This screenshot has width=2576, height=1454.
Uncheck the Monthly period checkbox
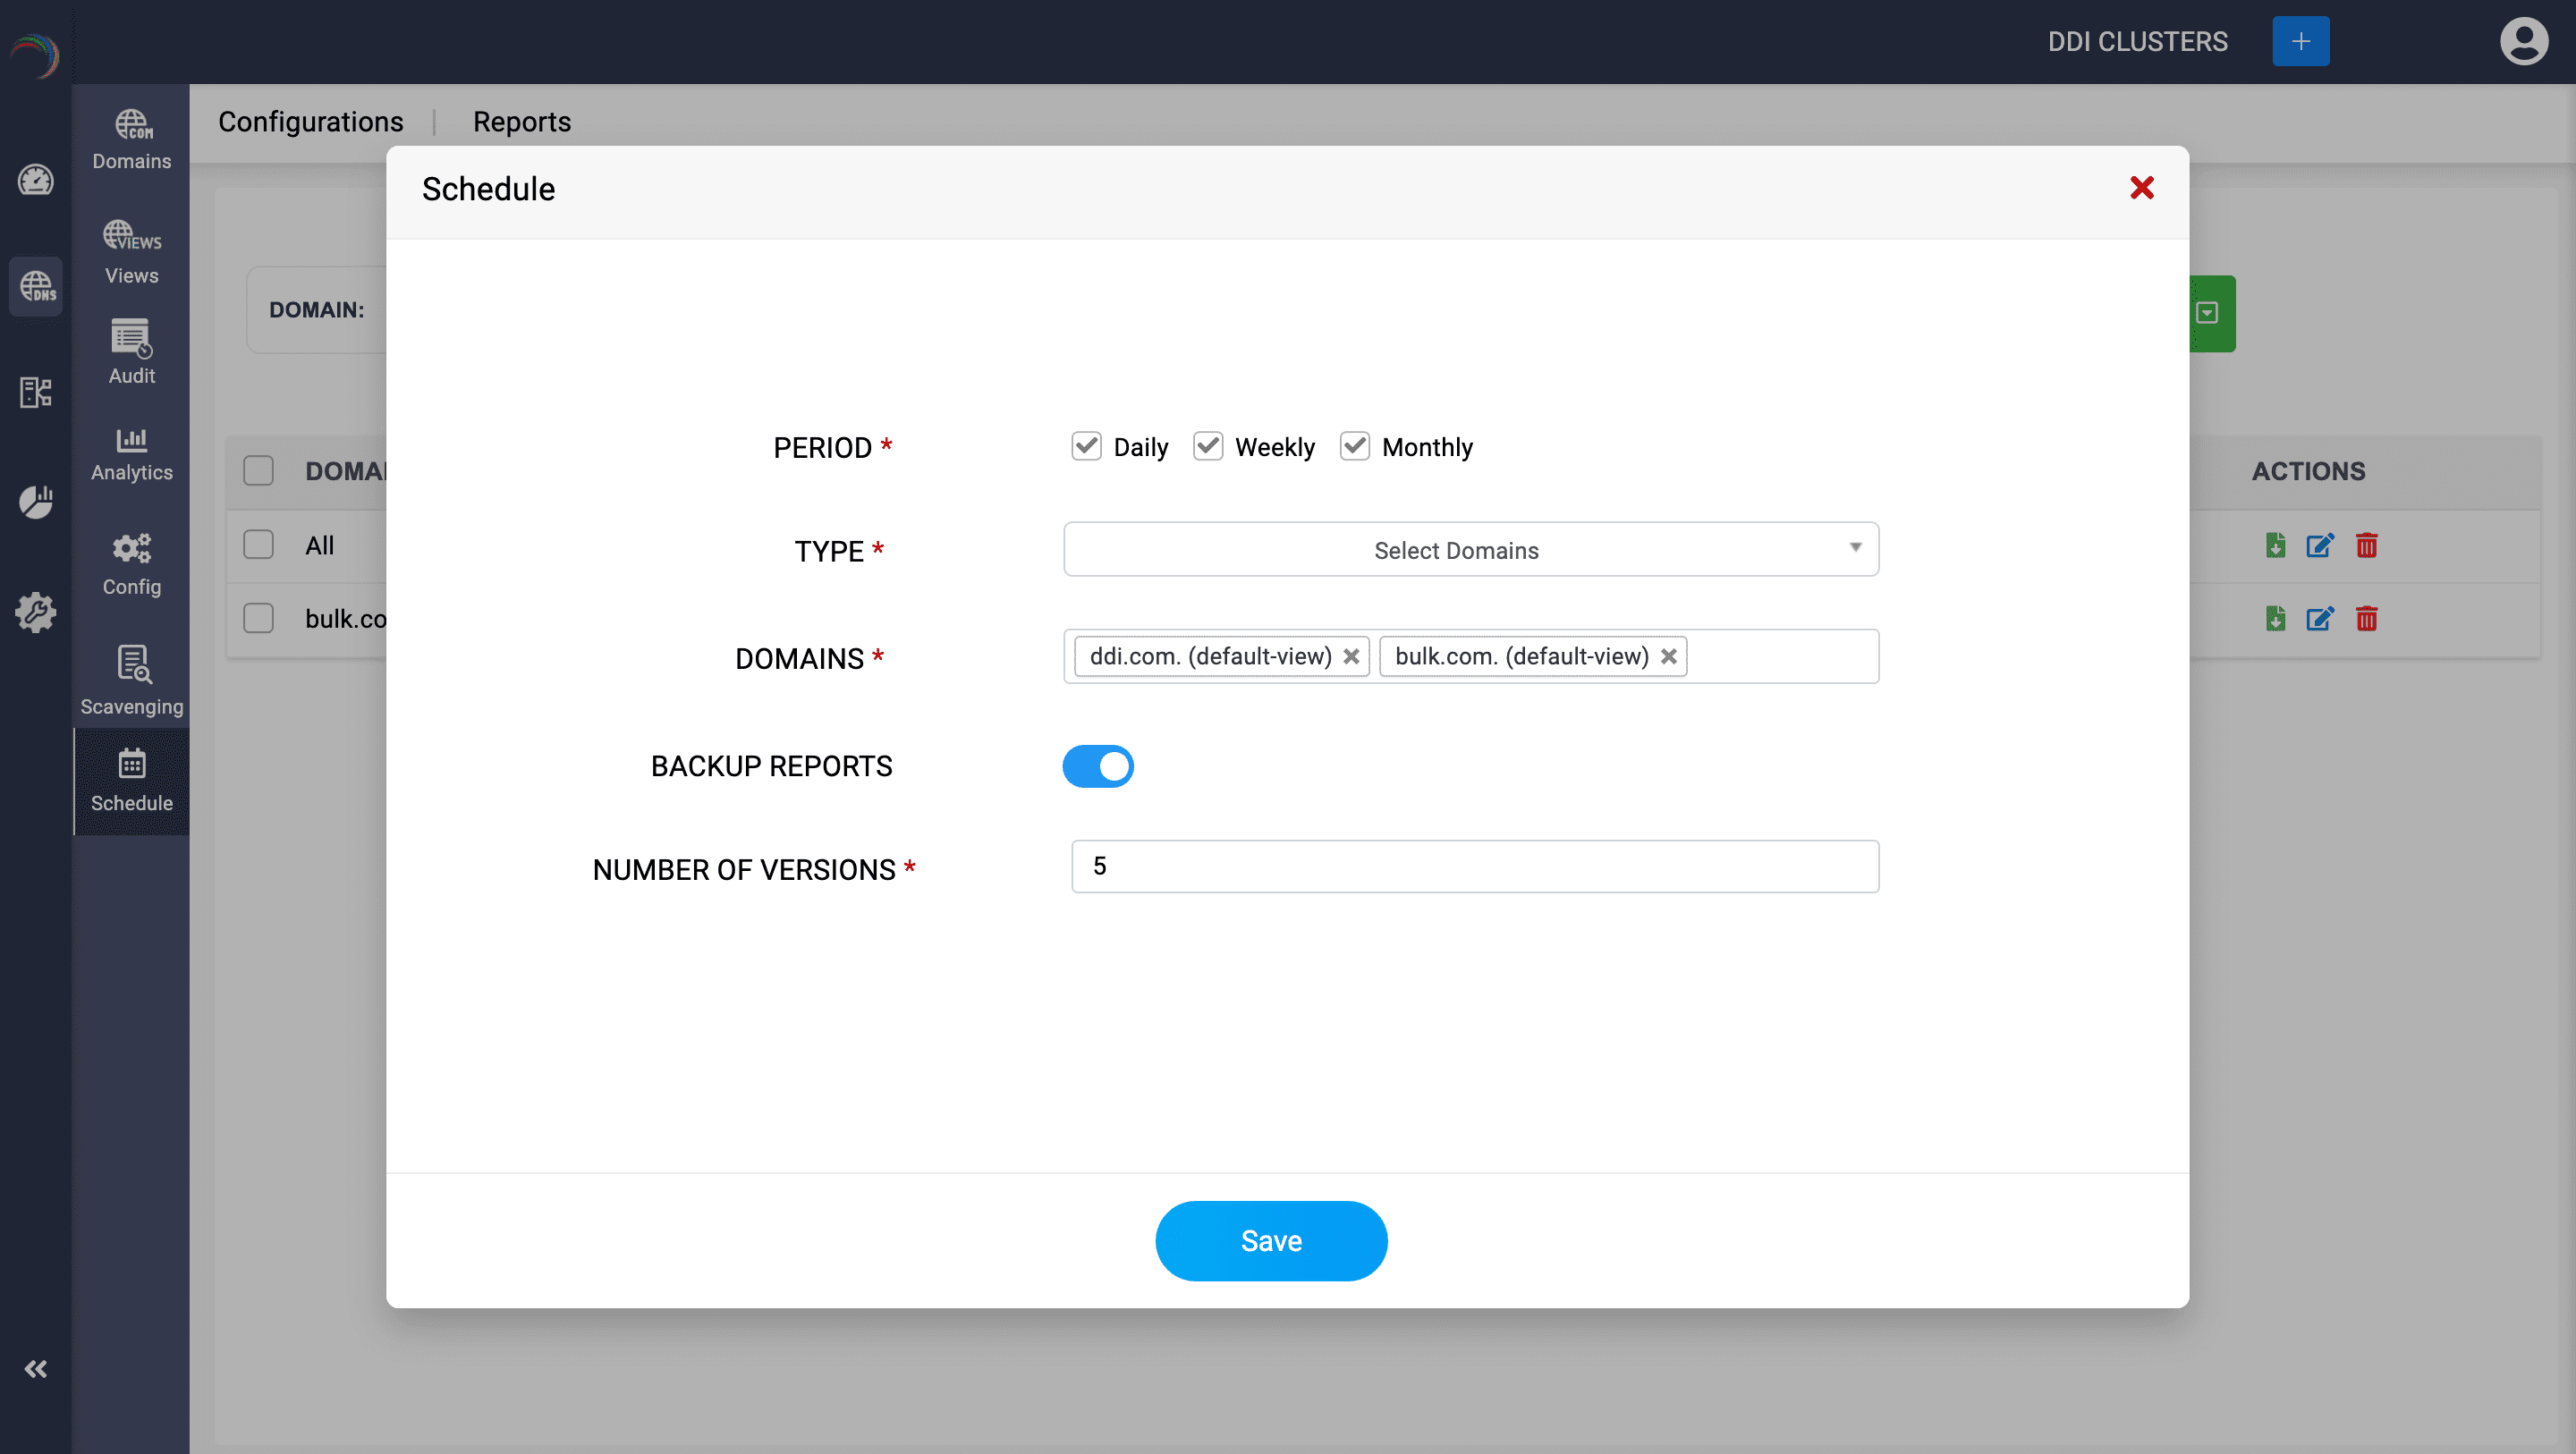tap(1354, 446)
